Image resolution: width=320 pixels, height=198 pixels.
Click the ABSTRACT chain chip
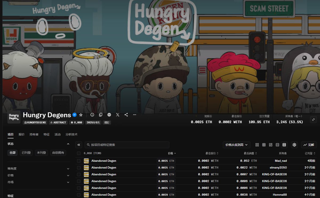[x=58, y=122]
